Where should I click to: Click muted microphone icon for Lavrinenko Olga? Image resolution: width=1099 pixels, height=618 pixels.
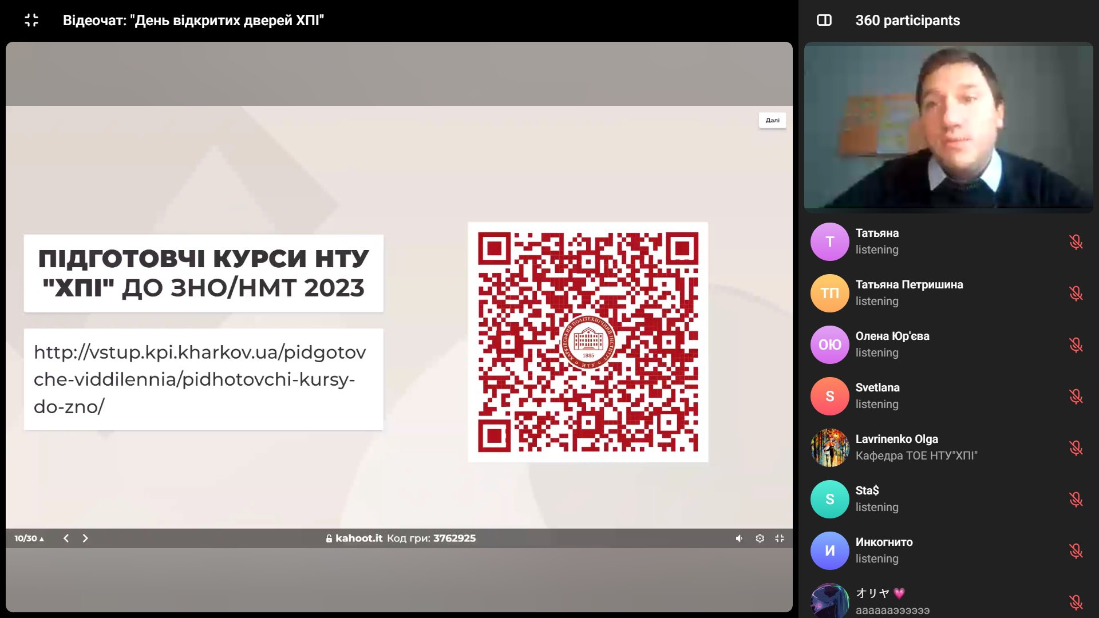tap(1076, 448)
